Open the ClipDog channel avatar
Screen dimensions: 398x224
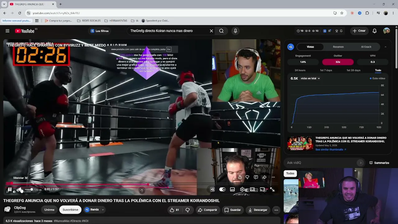pos(7,209)
